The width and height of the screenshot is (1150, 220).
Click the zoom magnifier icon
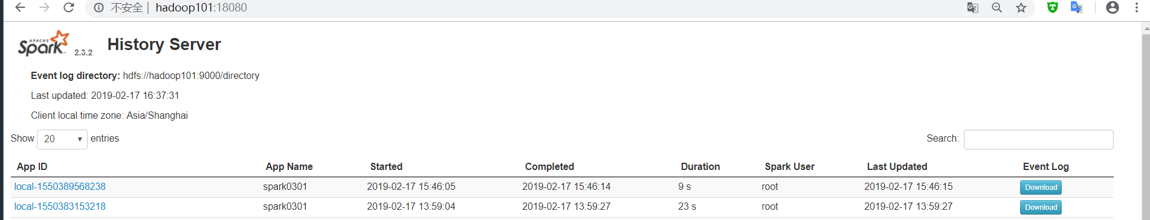[997, 8]
